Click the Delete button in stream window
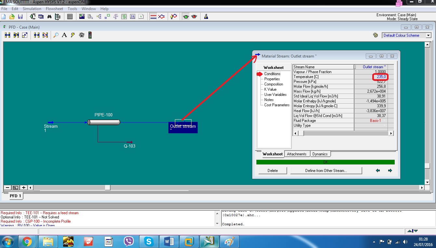The width and height of the screenshot is (436, 248). click(x=273, y=171)
